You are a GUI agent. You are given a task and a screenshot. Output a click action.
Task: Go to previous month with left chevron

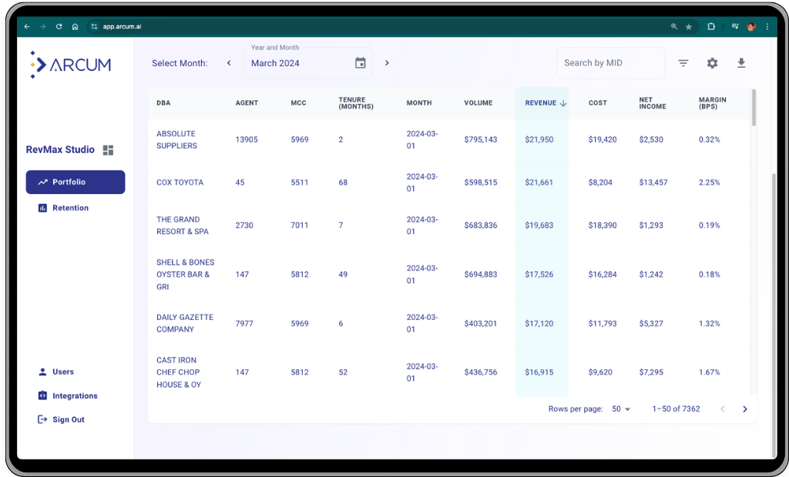229,63
